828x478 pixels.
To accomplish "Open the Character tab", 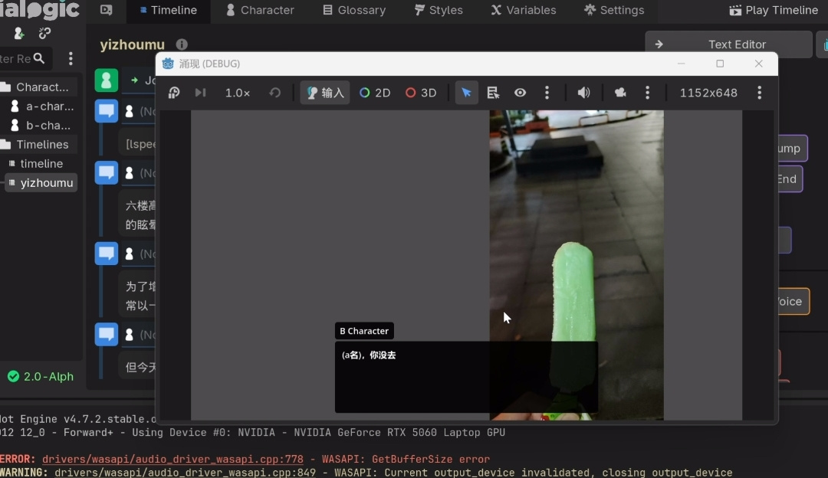I will click(x=260, y=10).
